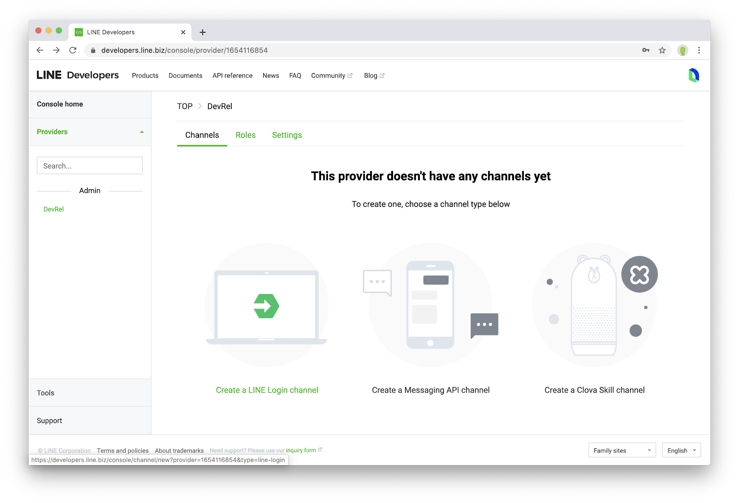Open the Products menu
This screenshot has height=503, width=739.
point(145,76)
